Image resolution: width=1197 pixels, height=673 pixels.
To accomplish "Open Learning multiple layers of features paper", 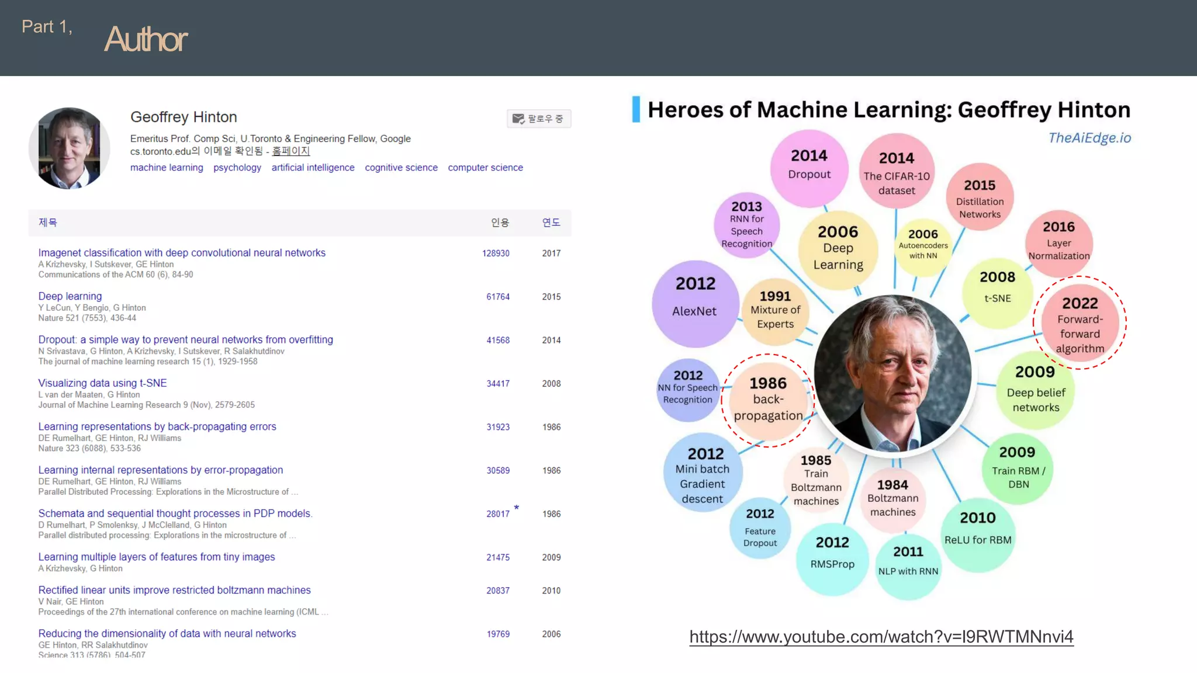I will point(157,557).
